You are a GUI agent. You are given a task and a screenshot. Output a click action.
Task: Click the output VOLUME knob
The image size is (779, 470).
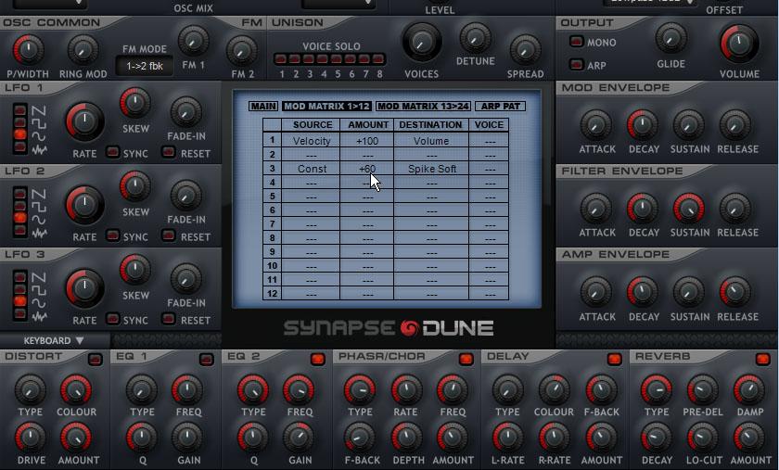pyautogui.click(x=739, y=44)
